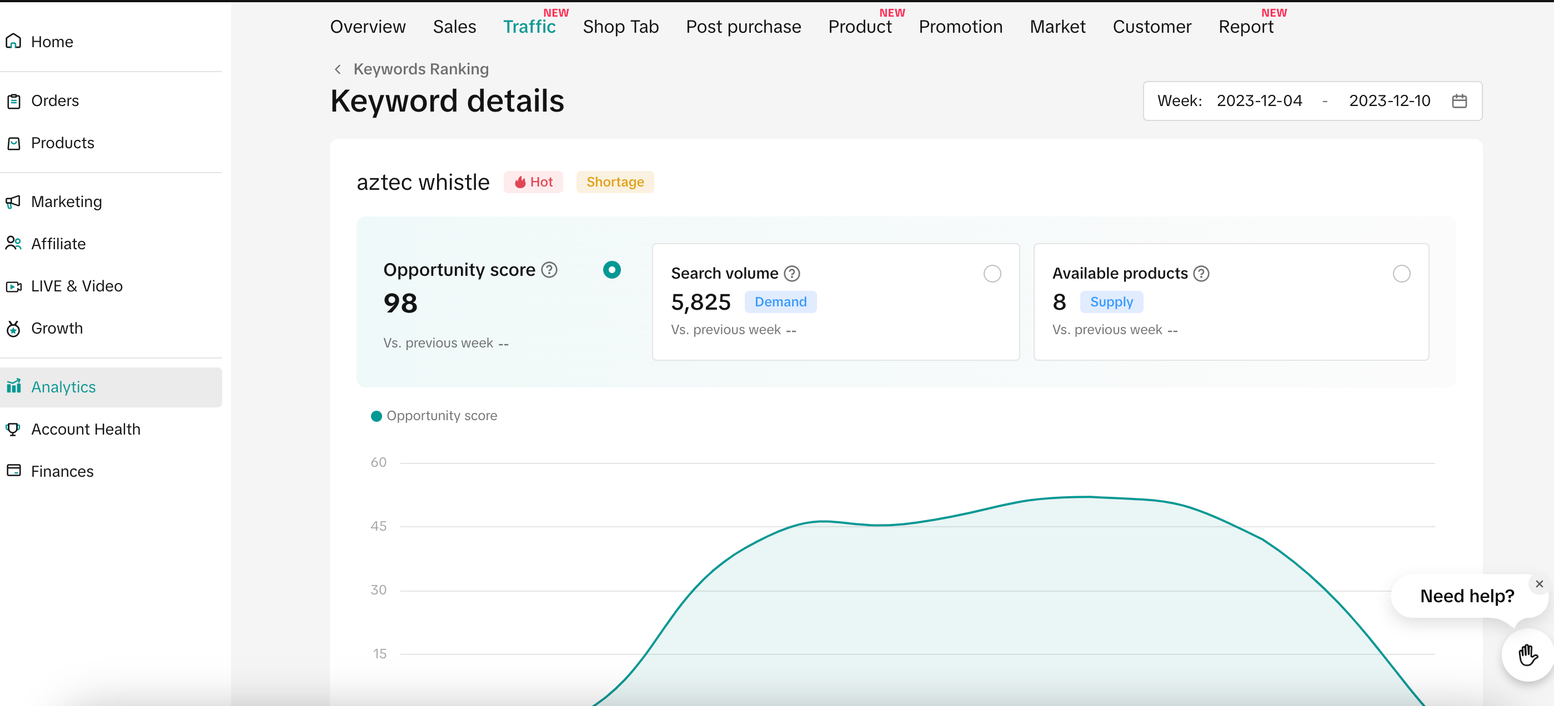The width and height of the screenshot is (1554, 706).
Task: Toggle the Opportunity score legend dot
Action: click(x=377, y=416)
